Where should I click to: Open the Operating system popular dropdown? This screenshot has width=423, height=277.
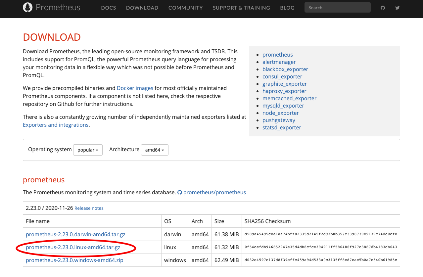tap(88, 150)
